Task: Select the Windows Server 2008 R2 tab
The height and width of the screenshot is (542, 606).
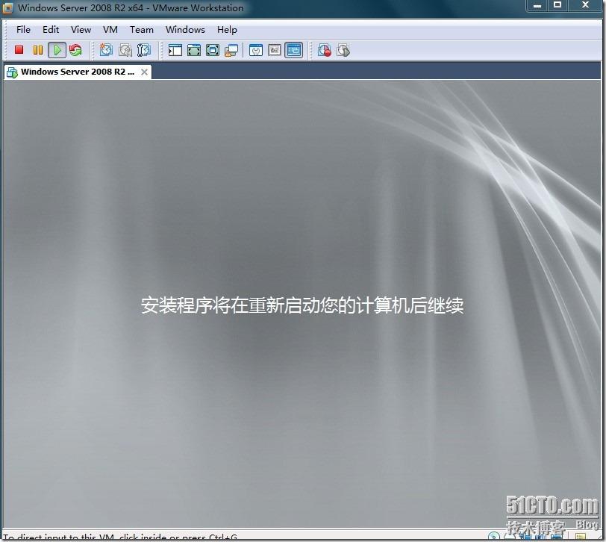Action: click(78, 72)
